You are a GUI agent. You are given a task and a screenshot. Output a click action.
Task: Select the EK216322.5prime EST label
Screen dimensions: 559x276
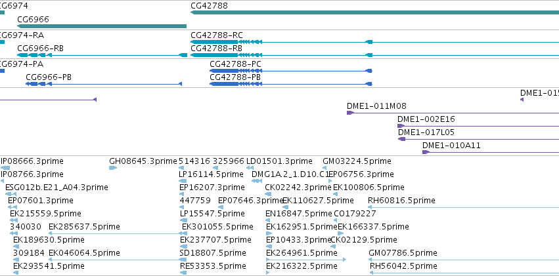coord(302,266)
